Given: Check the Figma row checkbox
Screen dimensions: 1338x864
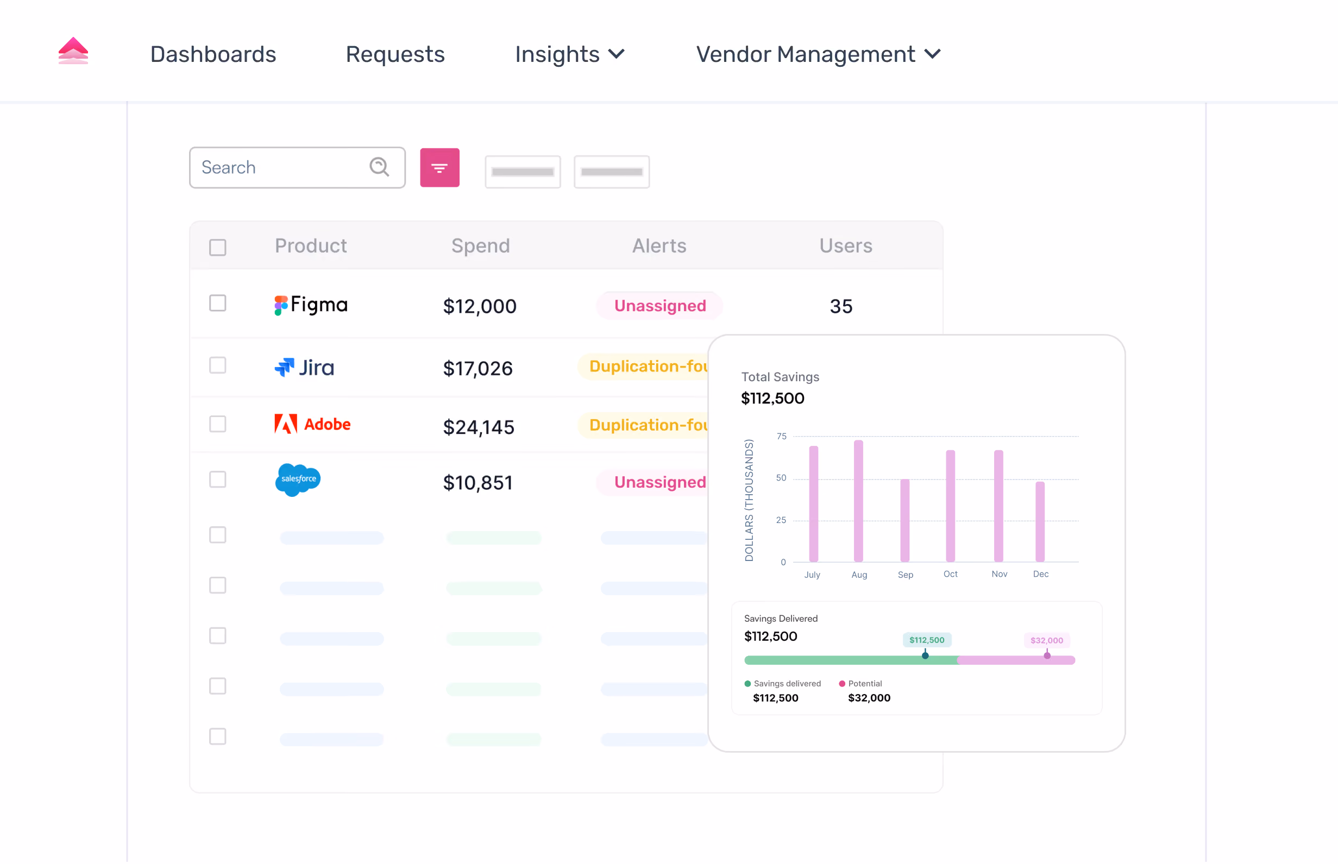Looking at the screenshot, I should click(x=218, y=303).
